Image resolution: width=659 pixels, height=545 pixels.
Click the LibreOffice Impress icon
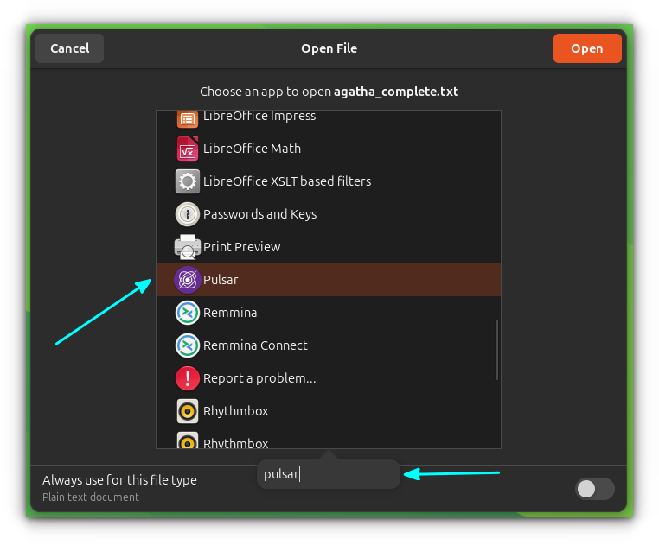188,117
